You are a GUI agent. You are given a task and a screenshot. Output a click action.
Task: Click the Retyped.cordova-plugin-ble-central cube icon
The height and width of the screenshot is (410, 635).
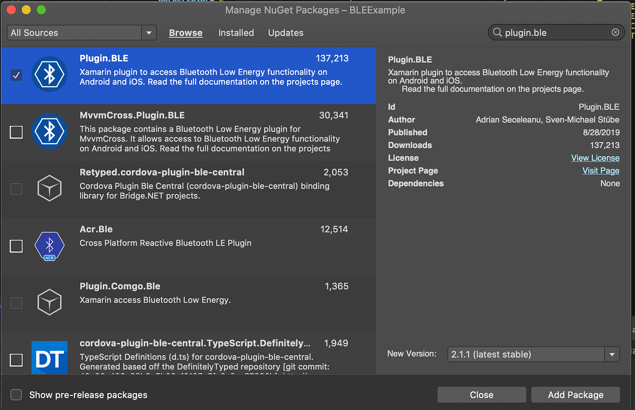(49, 188)
